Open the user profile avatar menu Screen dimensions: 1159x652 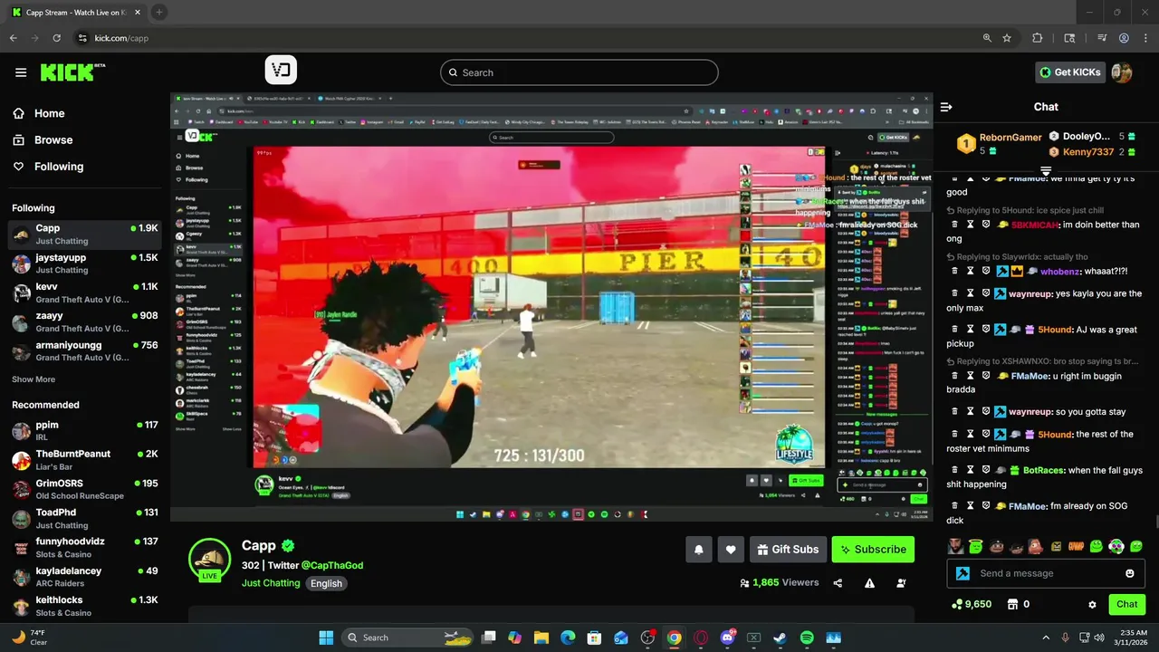pyautogui.click(x=1122, y=72)
